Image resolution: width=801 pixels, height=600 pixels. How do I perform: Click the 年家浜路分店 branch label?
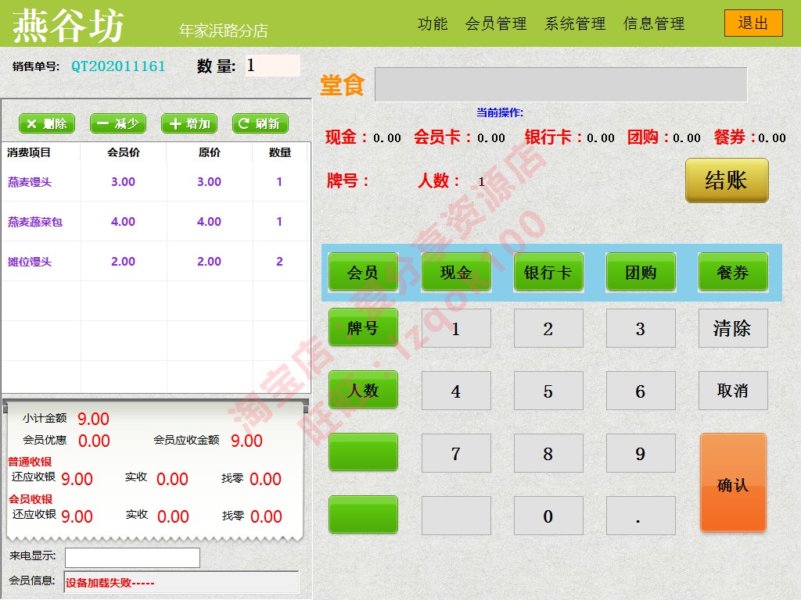223,30
